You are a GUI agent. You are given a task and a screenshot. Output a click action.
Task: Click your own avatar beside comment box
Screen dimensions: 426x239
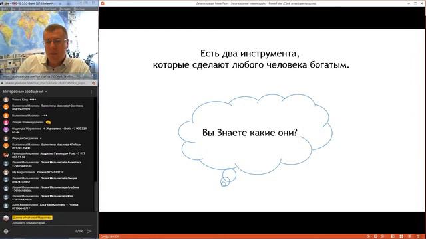(x=6, y=218)
